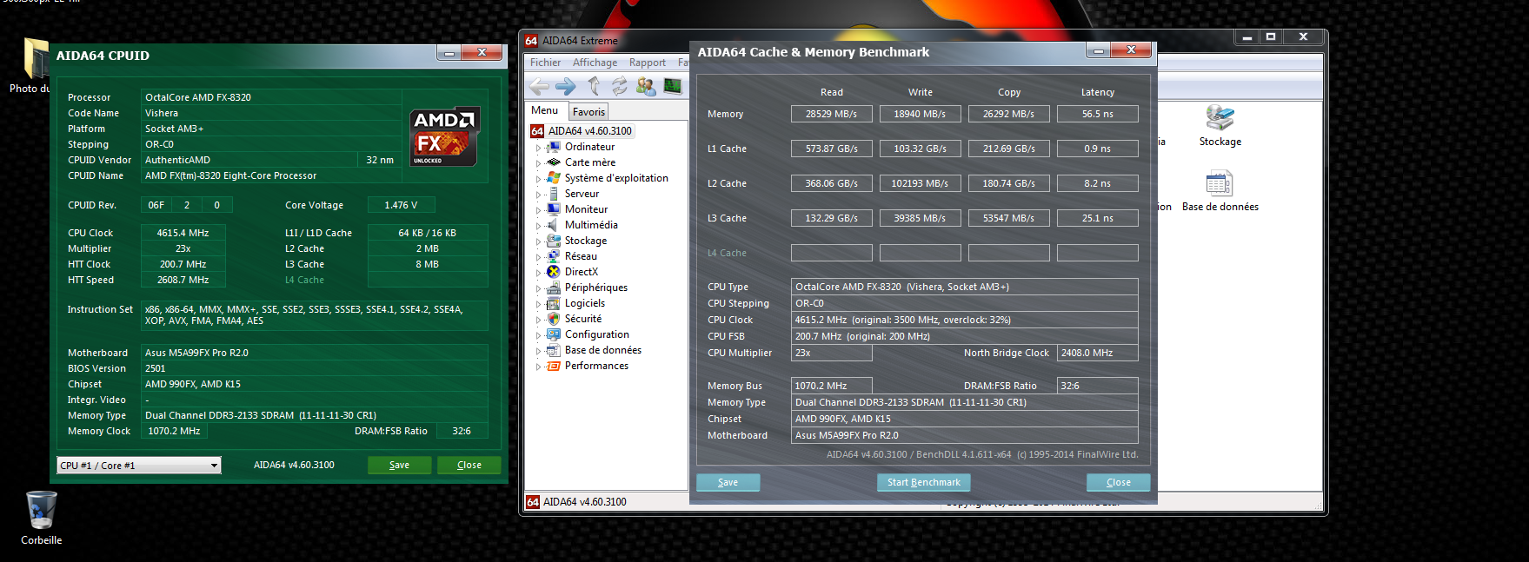Screen dimensions: 1529x562
Task: Click the AMD FX Unlocked logo
Action: click(444, 136)
